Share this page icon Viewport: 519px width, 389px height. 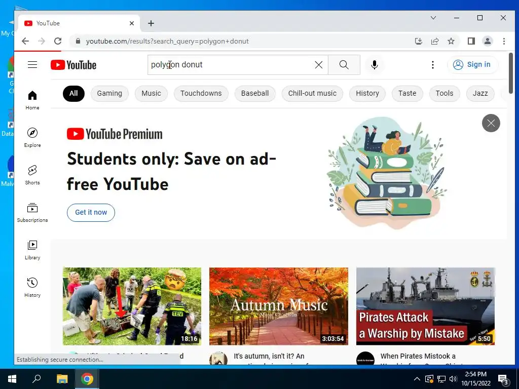[434, 41]
